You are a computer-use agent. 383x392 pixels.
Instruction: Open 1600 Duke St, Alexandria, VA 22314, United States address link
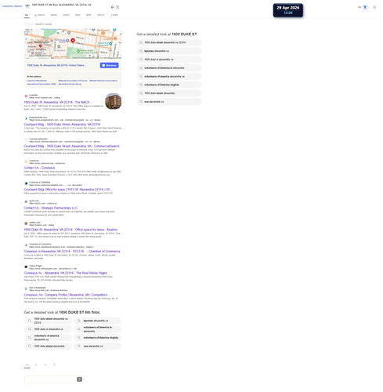[56, 65]
